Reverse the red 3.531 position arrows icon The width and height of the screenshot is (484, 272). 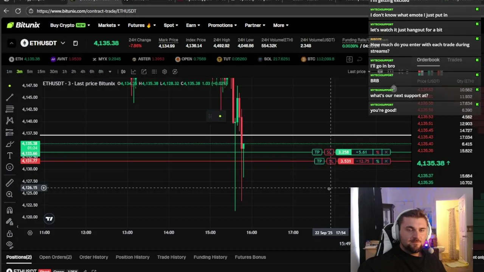coord(377,161)
